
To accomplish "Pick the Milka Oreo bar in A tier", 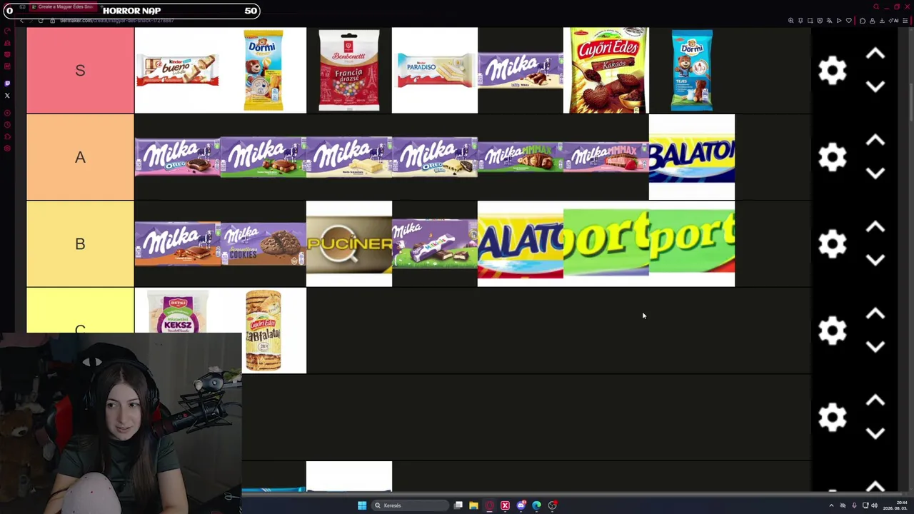I will [178, 157].
